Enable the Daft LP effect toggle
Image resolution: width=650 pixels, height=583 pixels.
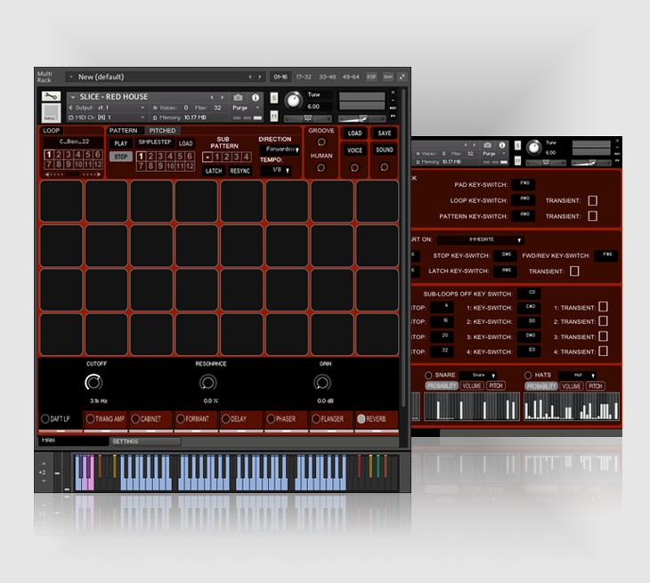pyautogui.click(x=46, y=418)
